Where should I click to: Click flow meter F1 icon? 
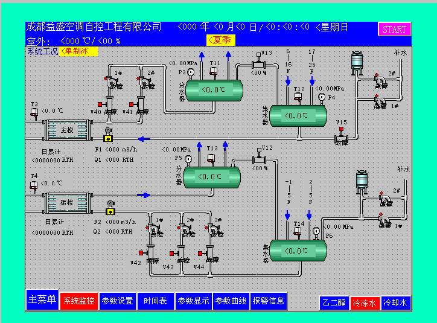(109, 135)
